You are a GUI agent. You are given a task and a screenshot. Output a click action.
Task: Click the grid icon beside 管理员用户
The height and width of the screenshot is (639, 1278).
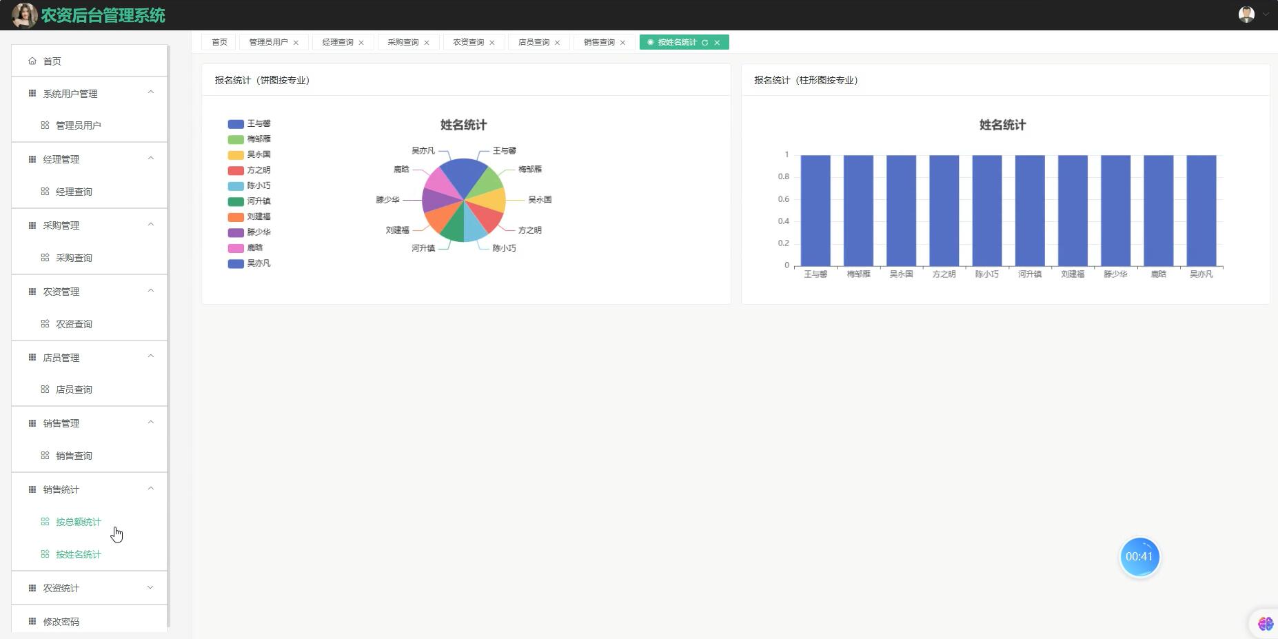(x=44, y=125)
